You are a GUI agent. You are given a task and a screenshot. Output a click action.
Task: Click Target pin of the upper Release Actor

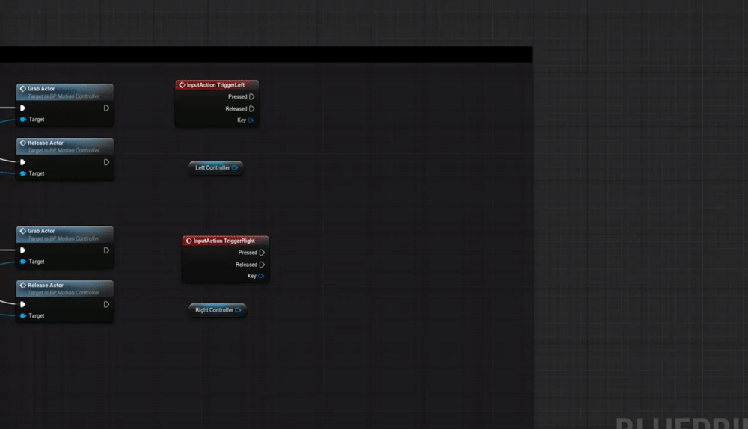(x=23, y=173)
